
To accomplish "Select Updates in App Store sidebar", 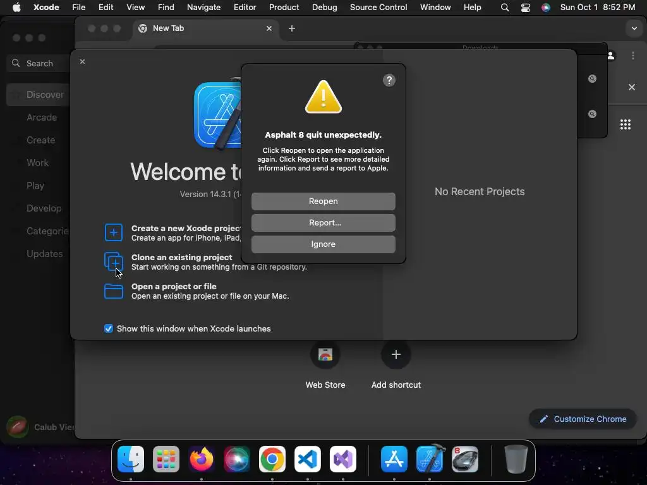I will [x=45, y=254].
